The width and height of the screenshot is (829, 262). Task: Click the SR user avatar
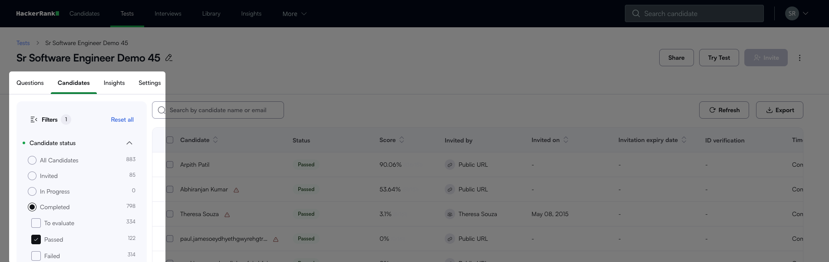point(792,13)
